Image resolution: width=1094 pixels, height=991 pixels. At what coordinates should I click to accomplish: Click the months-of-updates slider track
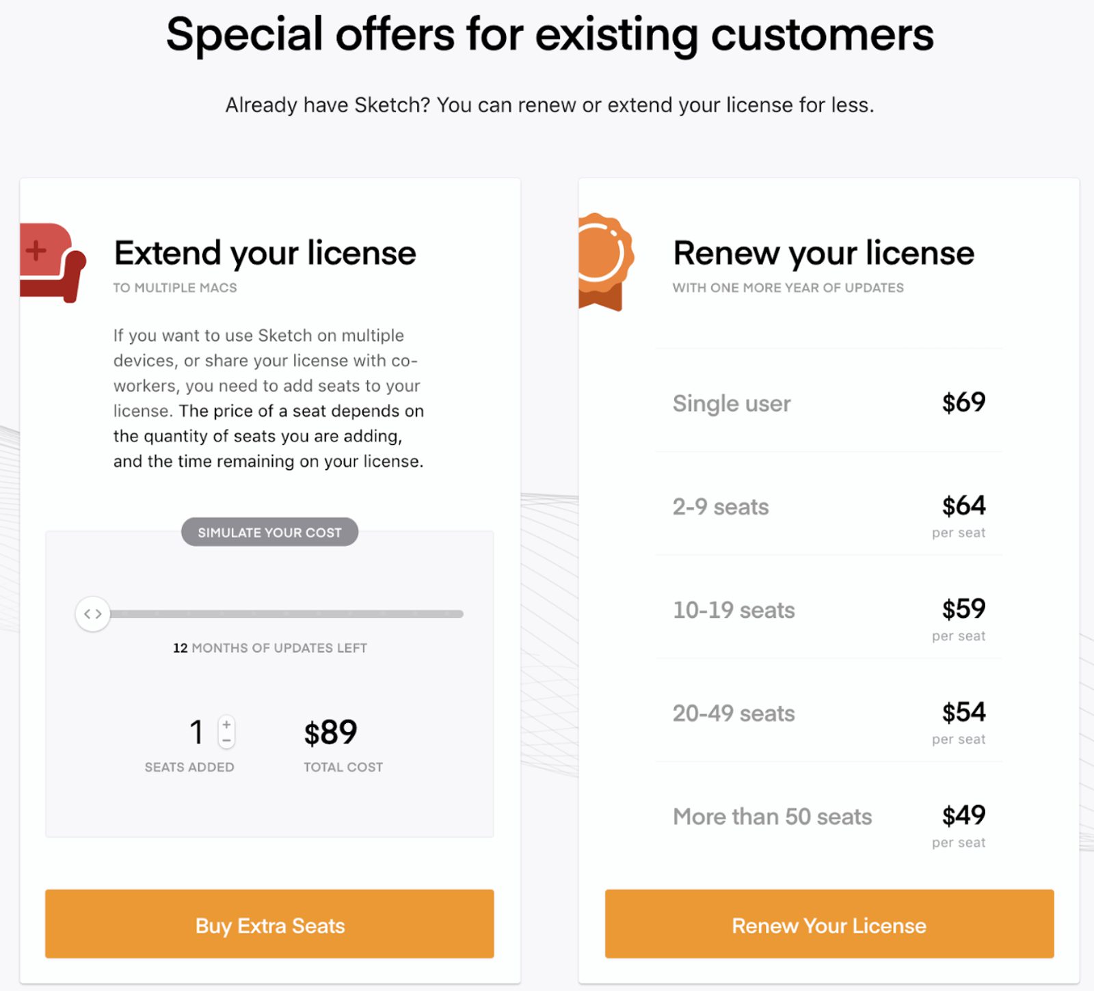click(x=287, y=613)
